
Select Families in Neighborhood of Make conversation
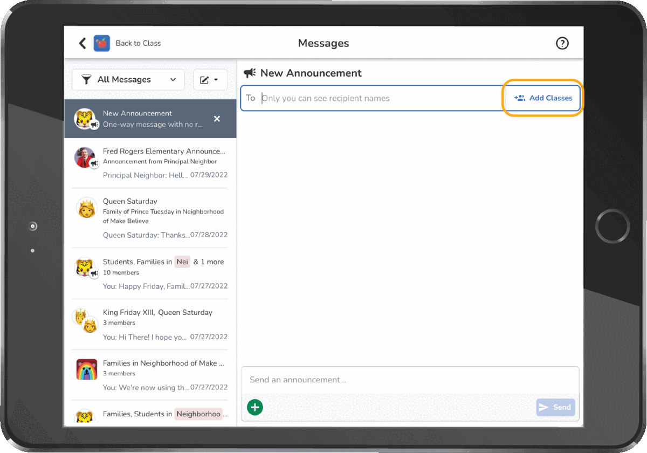150,374
